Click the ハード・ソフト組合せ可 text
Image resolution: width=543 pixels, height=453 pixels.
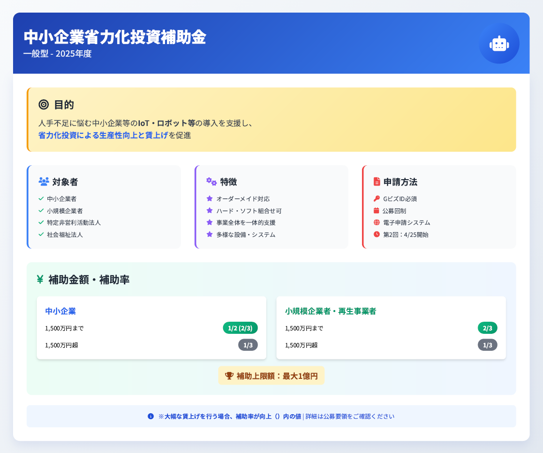249,211
